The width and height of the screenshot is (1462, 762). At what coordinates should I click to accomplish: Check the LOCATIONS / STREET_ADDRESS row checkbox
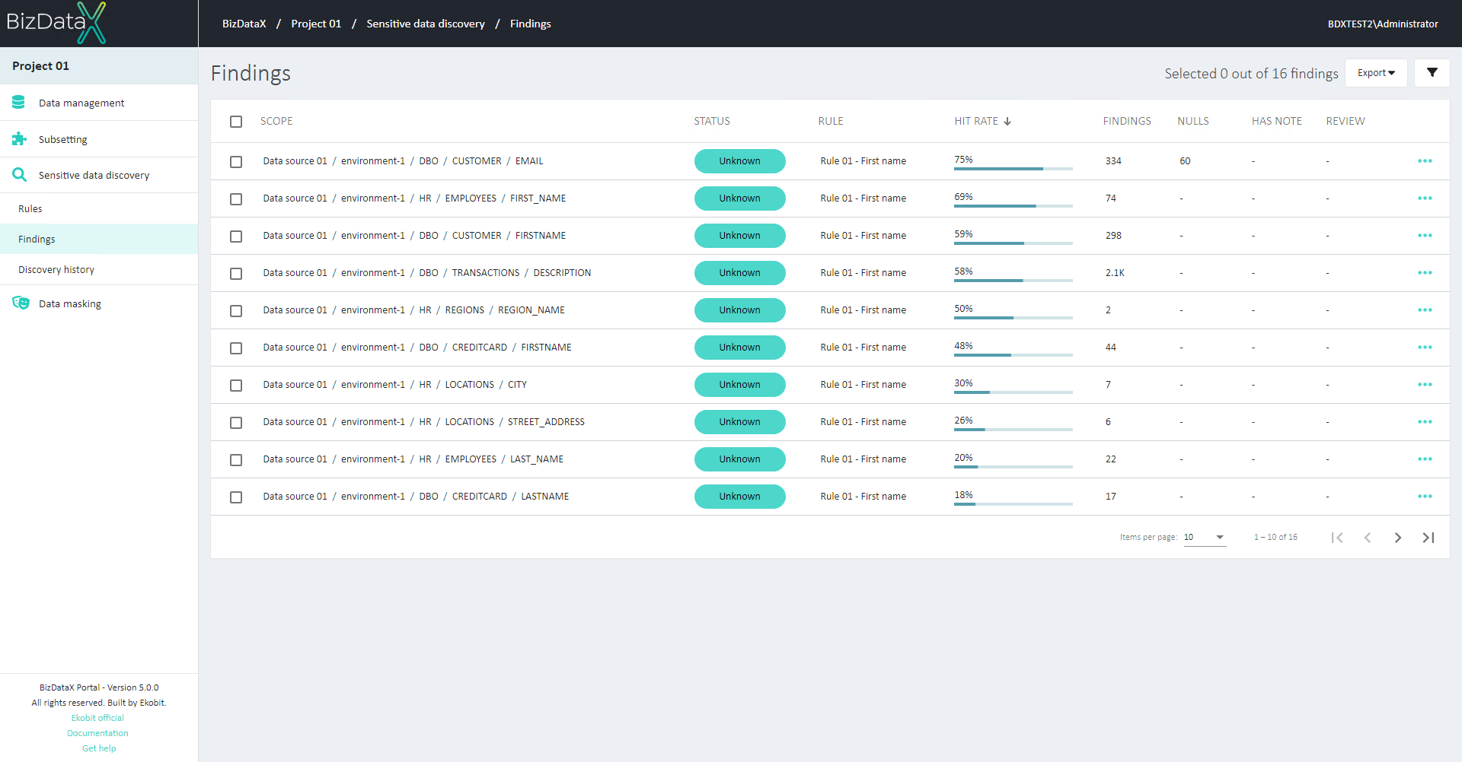point(236,423)
